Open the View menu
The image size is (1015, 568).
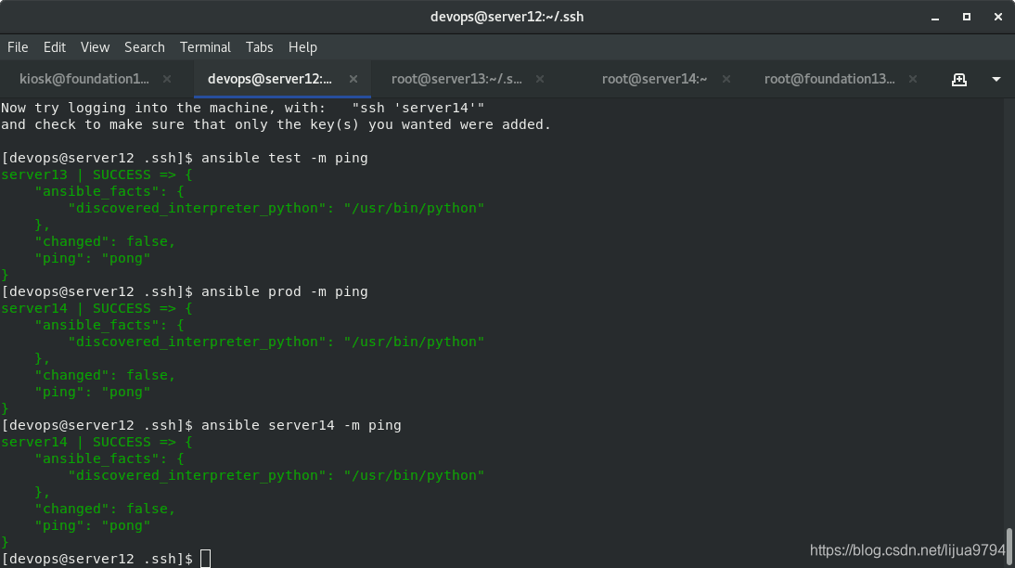click(96, 47)
